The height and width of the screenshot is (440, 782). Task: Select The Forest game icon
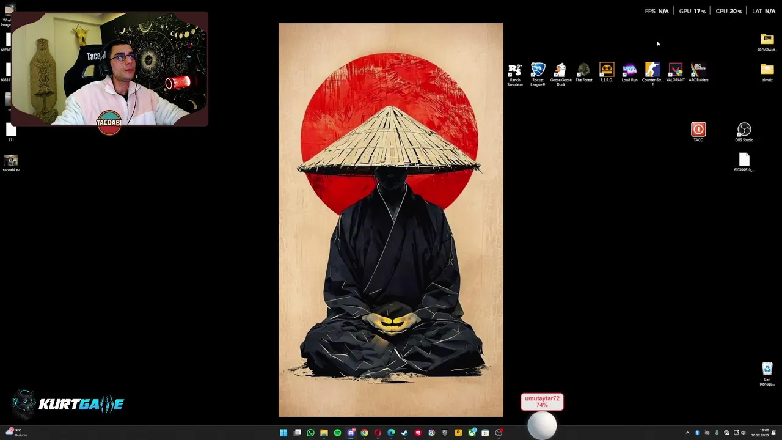(583, 72)
